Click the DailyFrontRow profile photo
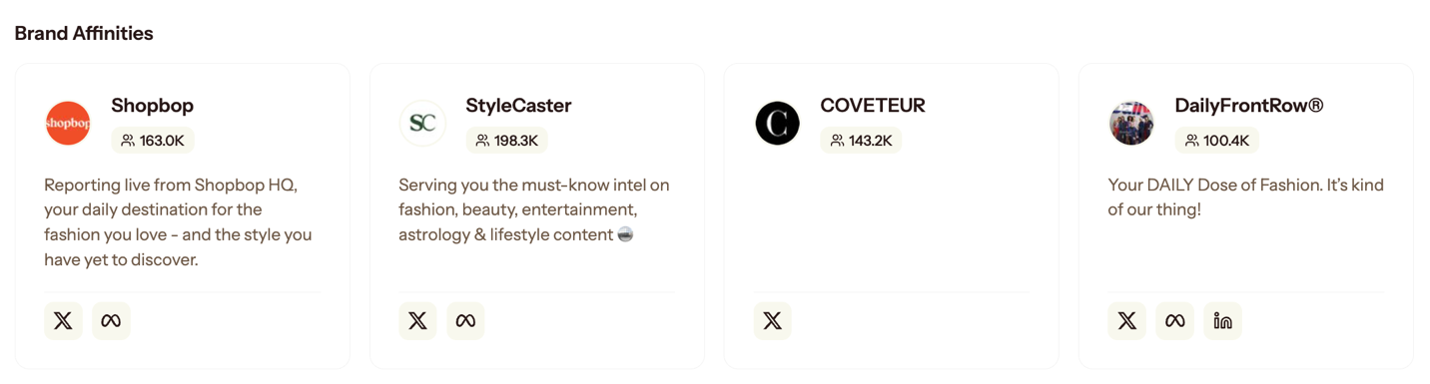This screenshot has height=384, width=1430. pos(1131,124)
